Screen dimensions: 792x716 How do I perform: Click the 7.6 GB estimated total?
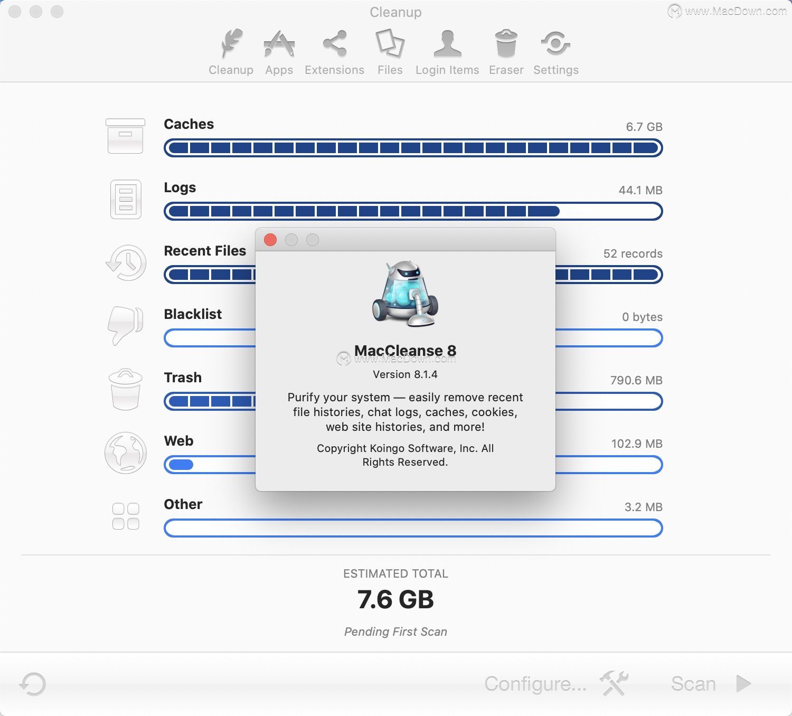(x=395, y=600)
